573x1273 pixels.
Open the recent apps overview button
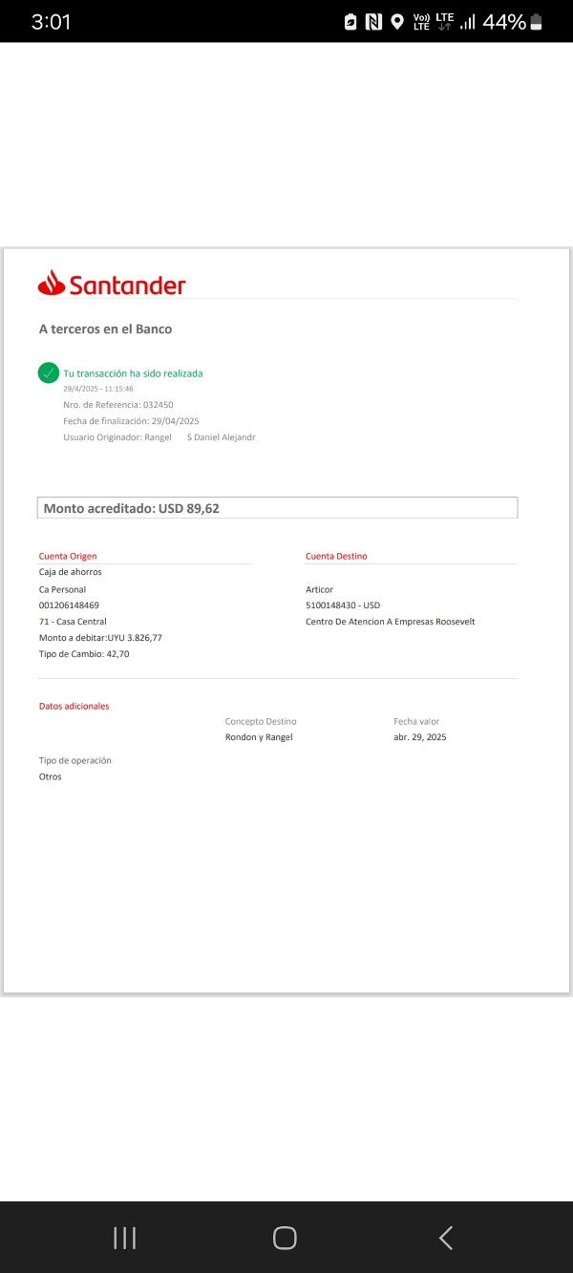tap(125, 1238)
